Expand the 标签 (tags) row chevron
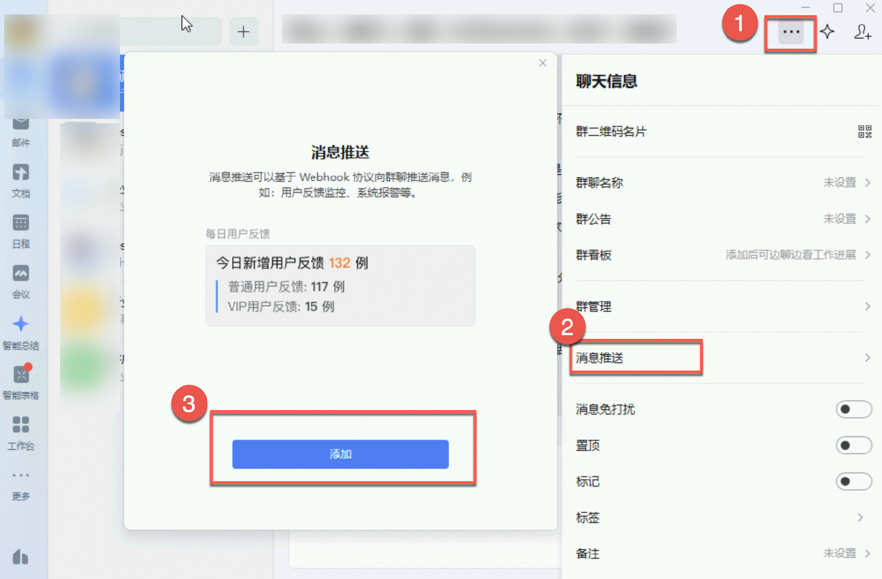This screenshot has height=579, width=882. tap(860, 518)
